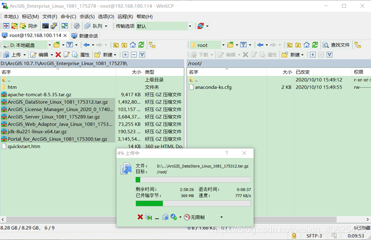Screen dimensions: 371x240
Task: Open the 标记(M) menu
Action: pyautogui.click(x=30, y=16)
